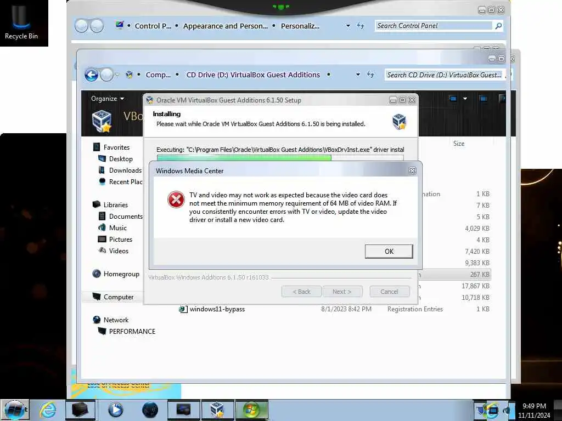The height and width of the screenshot is (421, 562).
Task: Click Comp... breadcrumb in CD Drive address bar
Action: [158, 75]
